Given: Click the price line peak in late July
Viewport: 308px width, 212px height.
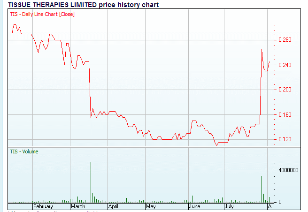Looking at the screenshot, I should (x=262, y=50).
